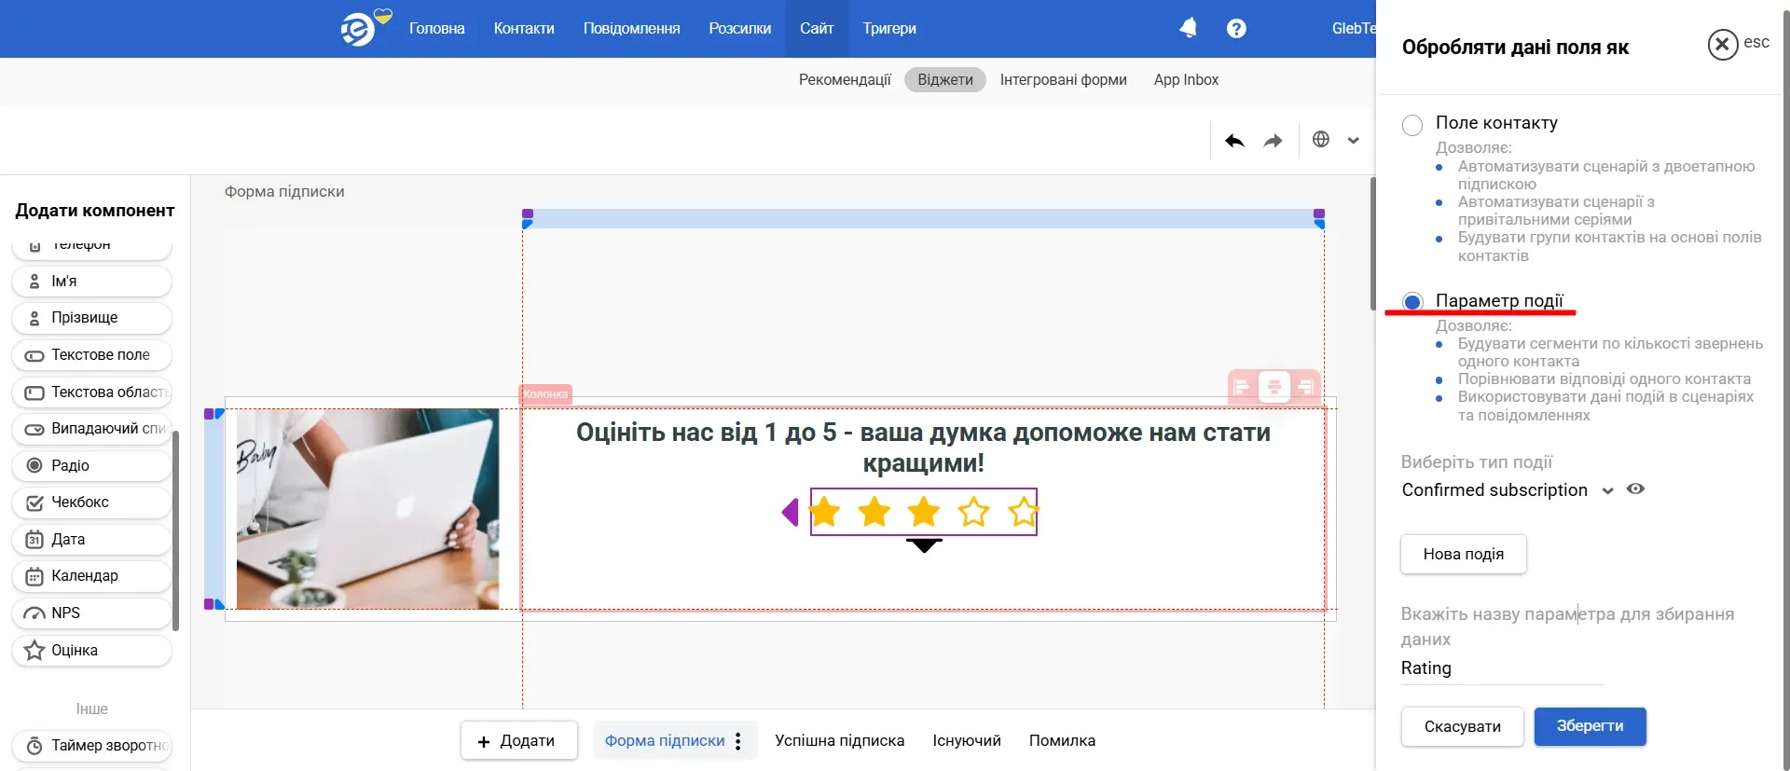
Task: Undo the last action arrow
Action: pos(1234,140)
